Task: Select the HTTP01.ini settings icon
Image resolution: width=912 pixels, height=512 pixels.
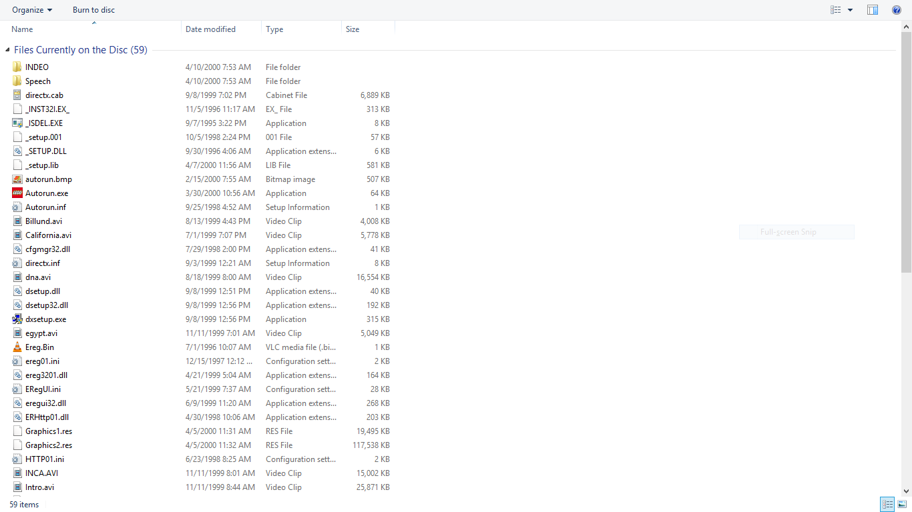Action: click(x=17, y=459)
